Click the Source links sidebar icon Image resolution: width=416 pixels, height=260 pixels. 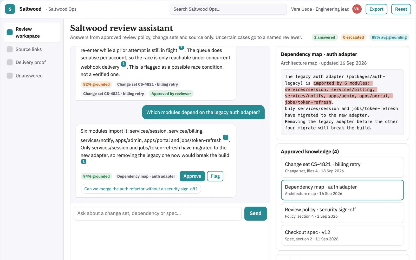point(10,49)
